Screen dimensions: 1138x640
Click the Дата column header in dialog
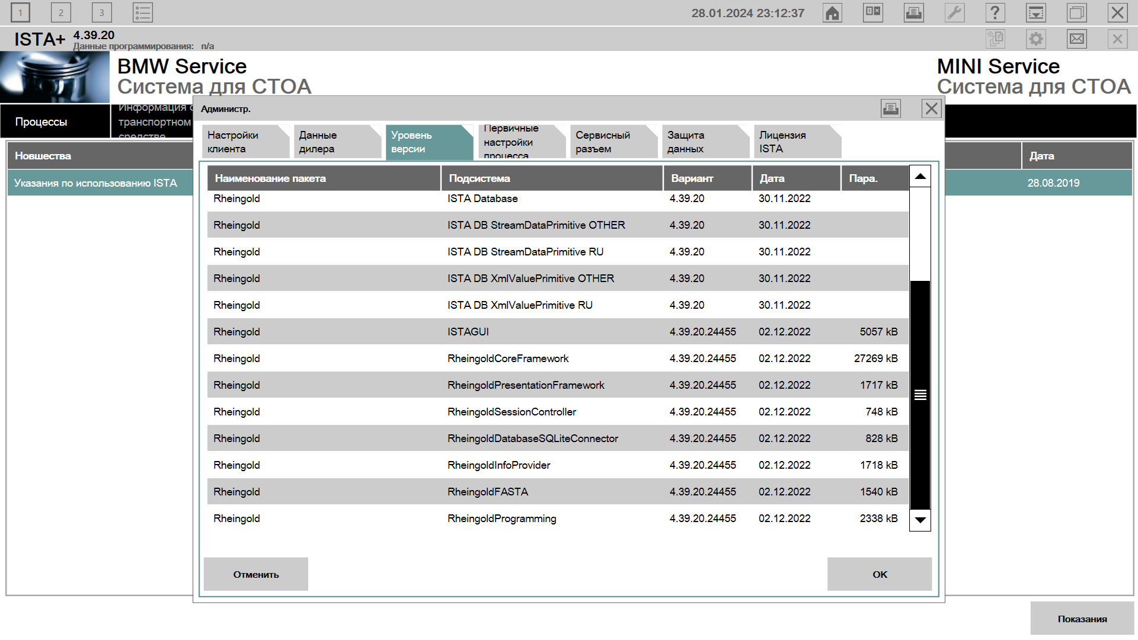coord(797,178)
